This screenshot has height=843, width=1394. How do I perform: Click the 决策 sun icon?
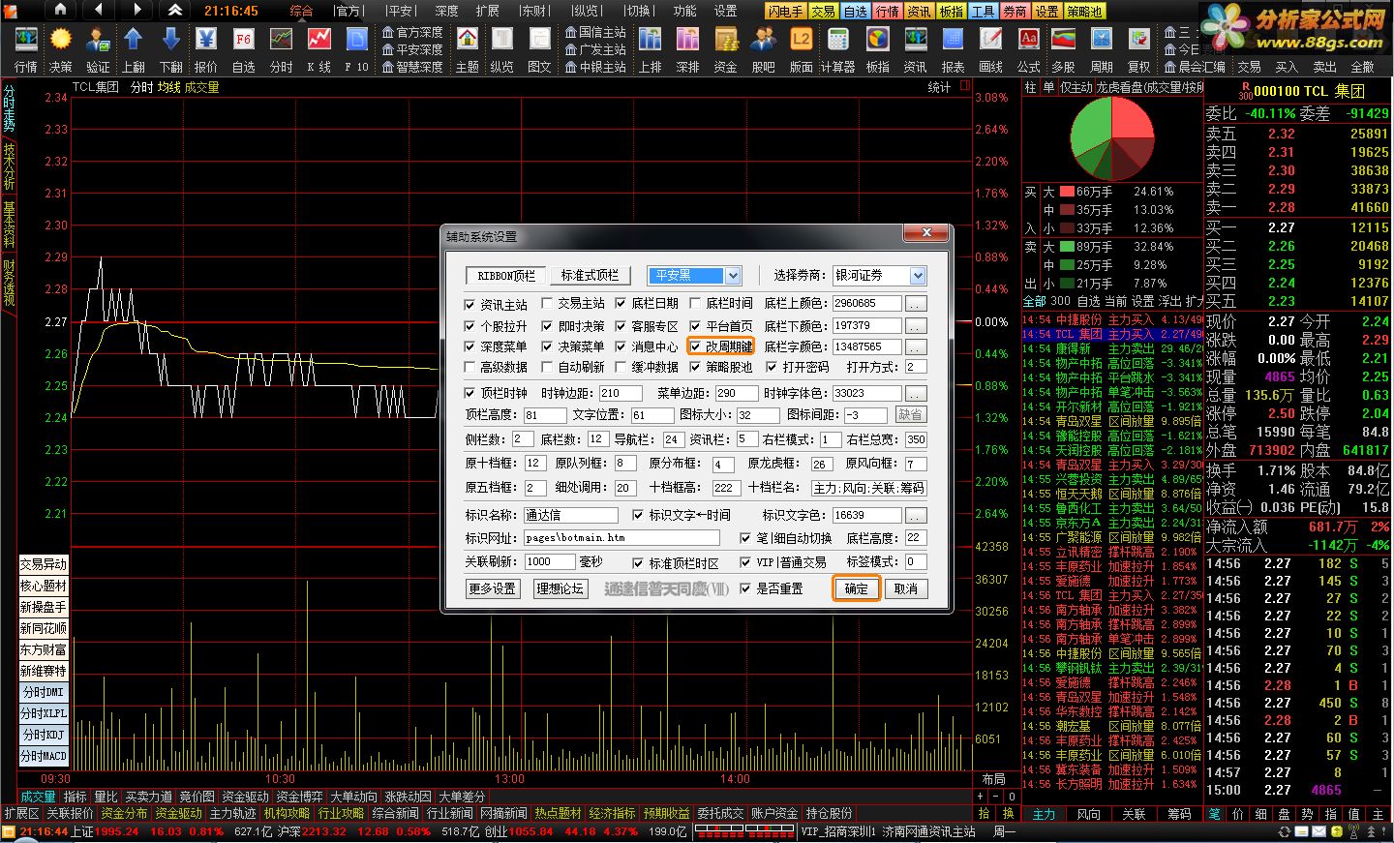coord(61,49)
